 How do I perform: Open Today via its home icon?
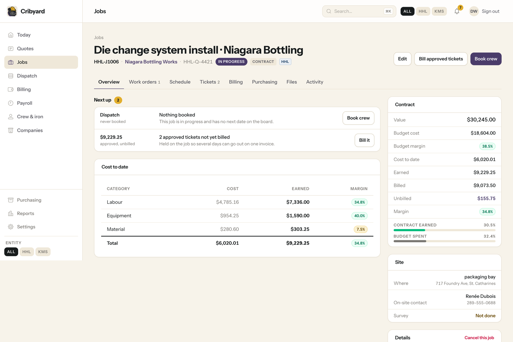pos(11,35)
